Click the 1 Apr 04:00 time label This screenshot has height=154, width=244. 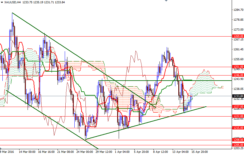pyautogui.click(x=122, y=152)
